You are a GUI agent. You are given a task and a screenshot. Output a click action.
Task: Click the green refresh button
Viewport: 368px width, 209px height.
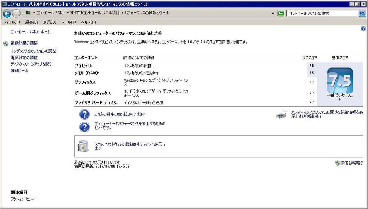point(281,14)
